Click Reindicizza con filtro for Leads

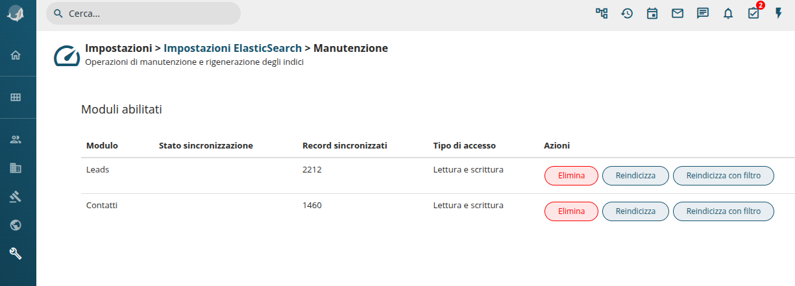pyautogui.click(x=723, y=176)
